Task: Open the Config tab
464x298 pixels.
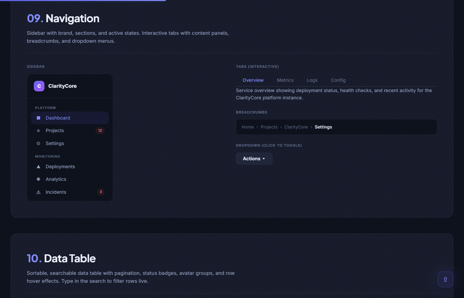Action: click(x=338, y=80)
